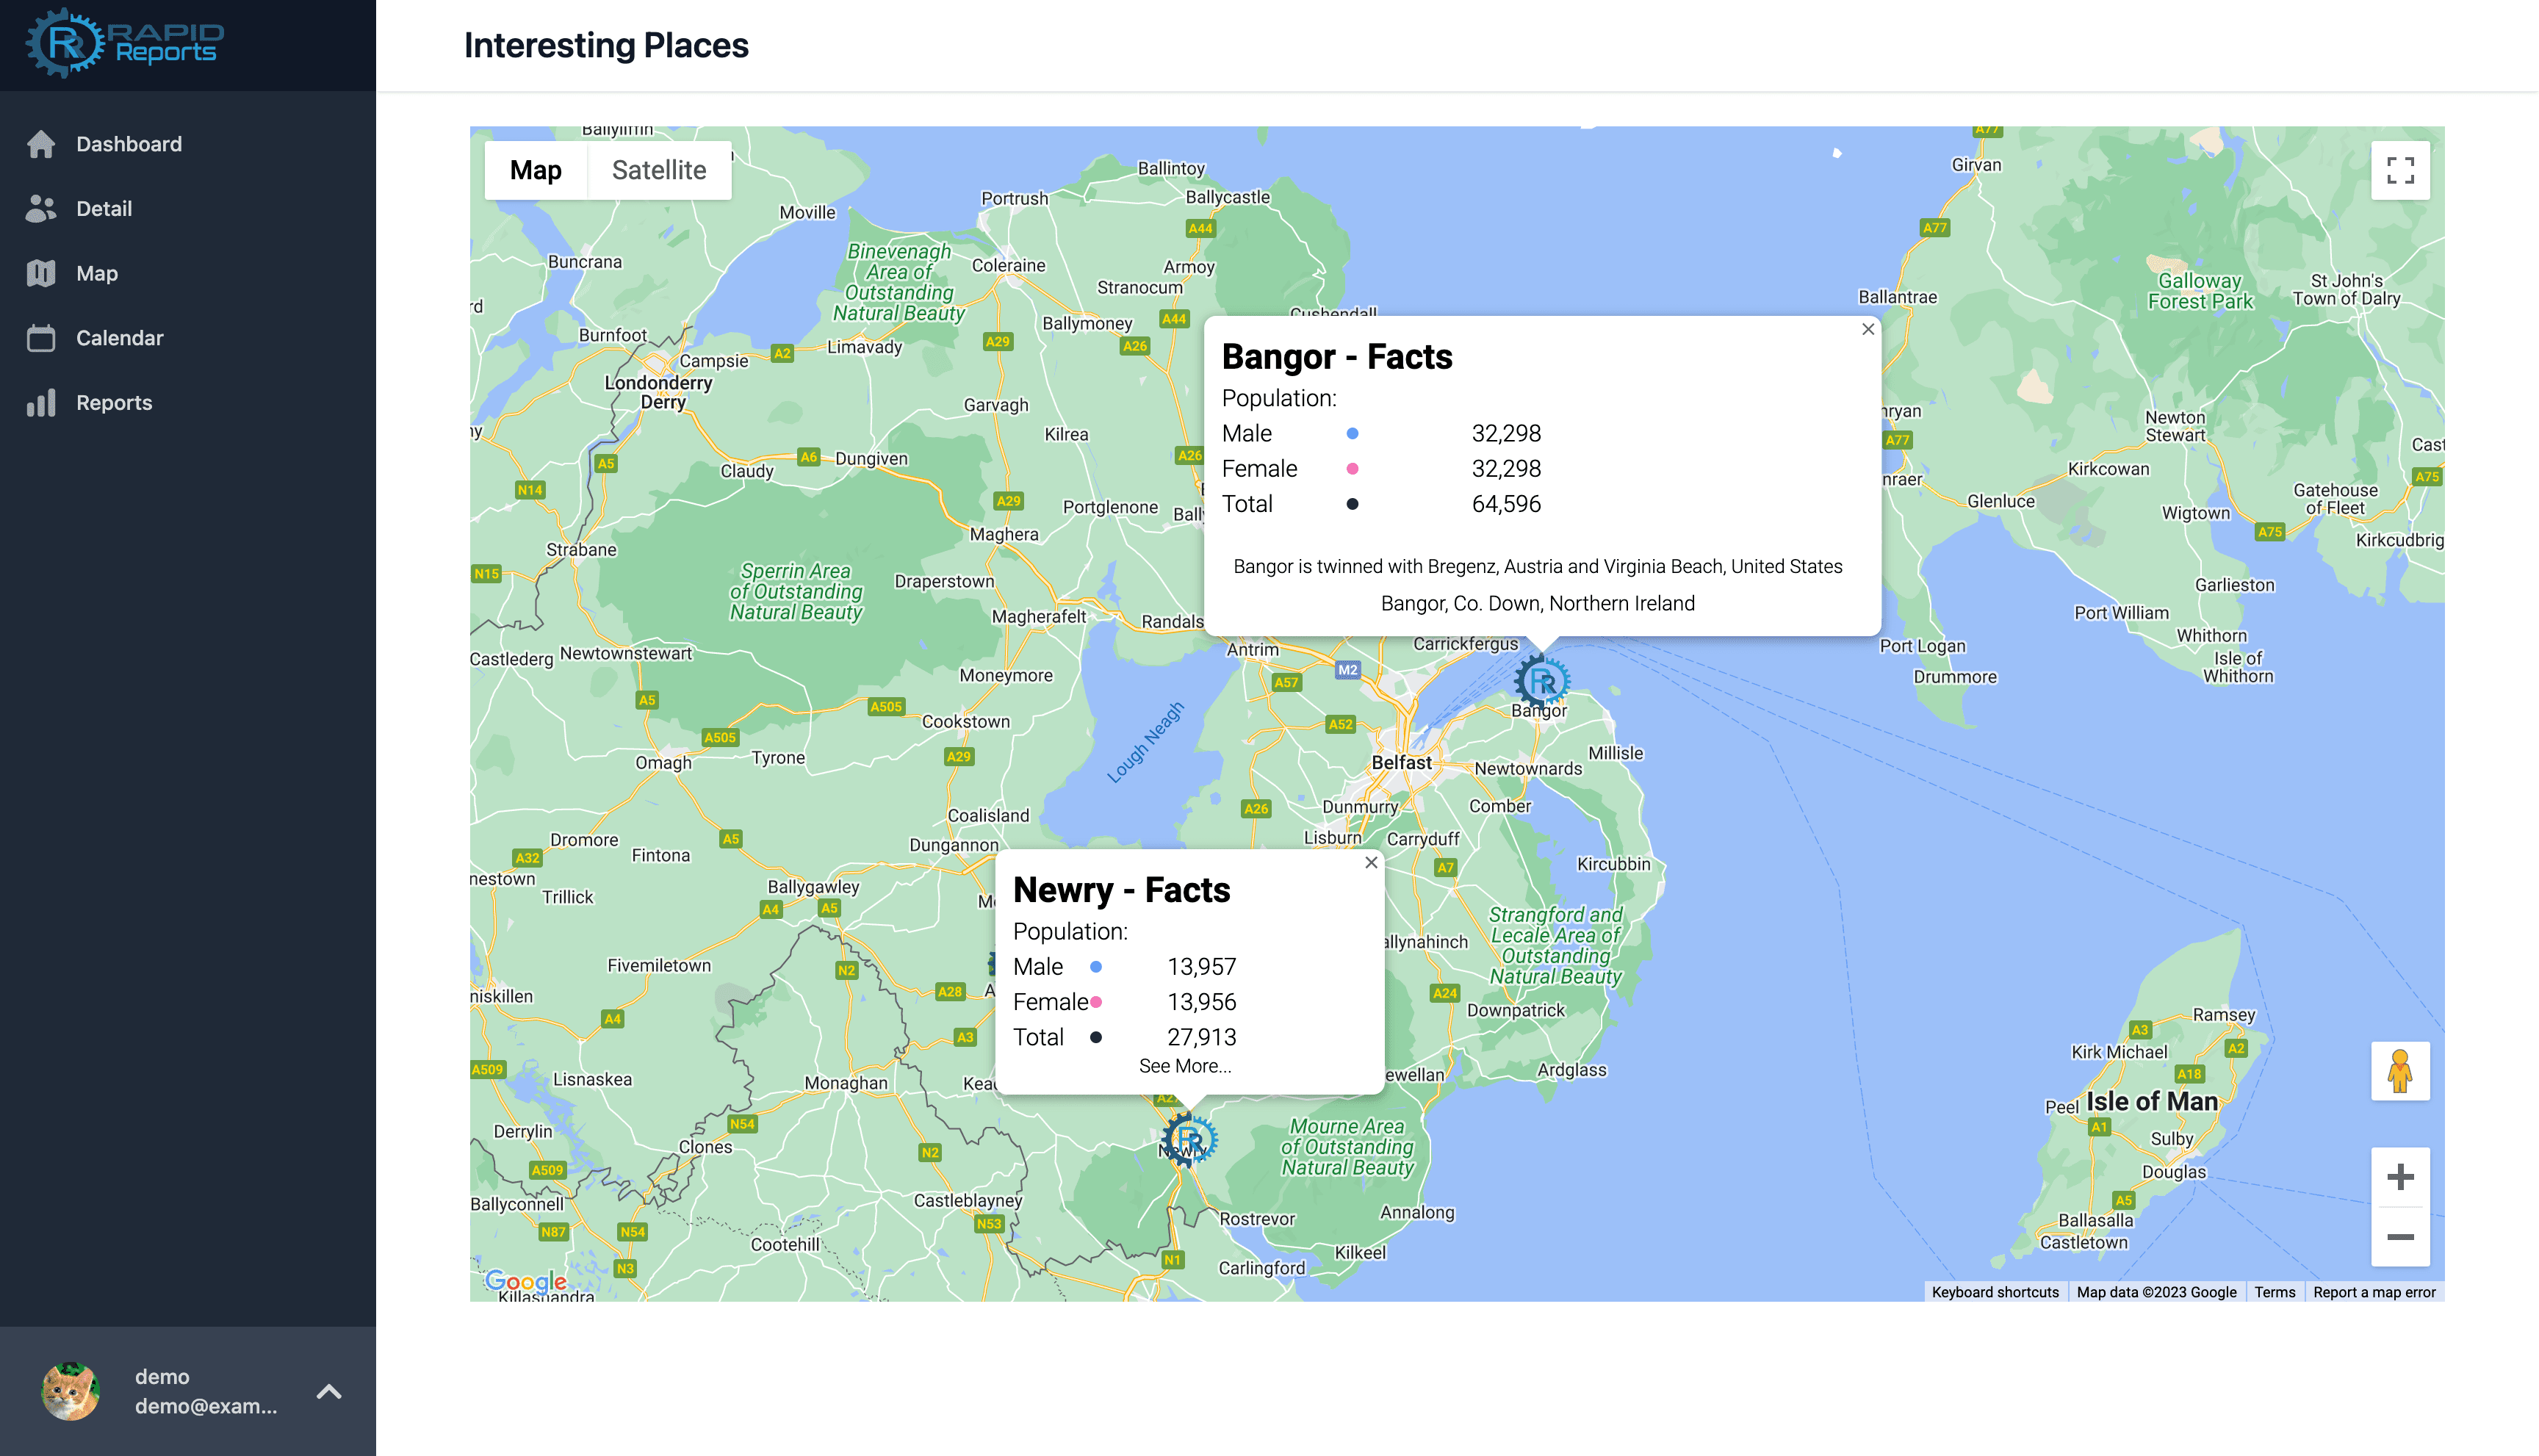
Task: Open the Calendar page from the sidebar
Action: (x=119, y=338)
